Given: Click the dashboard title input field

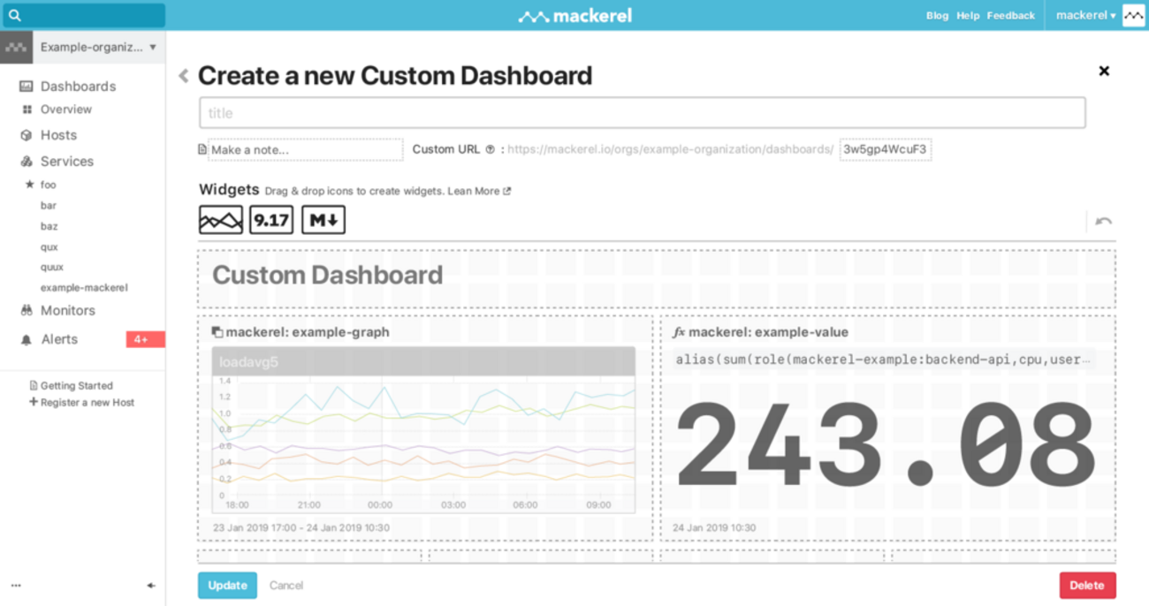Looking at the screenshot, I should pyautogui.click(x=642, y=113).
